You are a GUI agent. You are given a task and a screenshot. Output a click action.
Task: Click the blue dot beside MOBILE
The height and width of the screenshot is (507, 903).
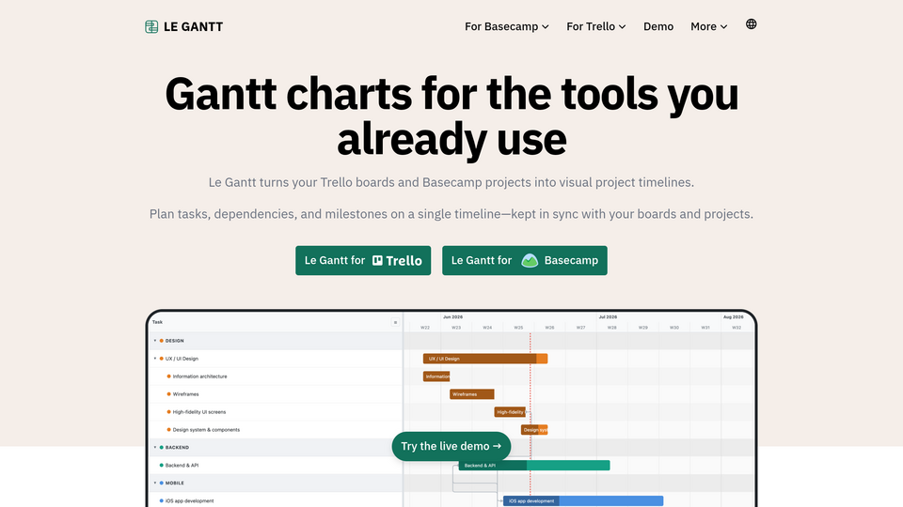[161, 483]
